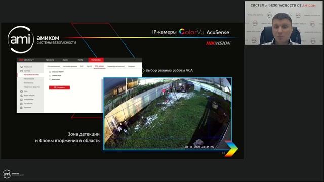The width and height of the screenshot is (324, 182).
Task: Click the По событию sidebar icon
Action: pyautogui.click(x=21, y=104)
